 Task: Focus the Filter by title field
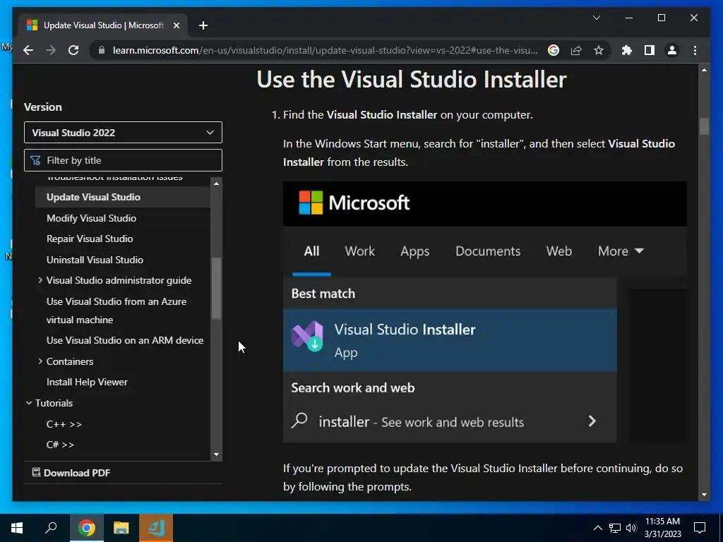(x=123, y=160)
